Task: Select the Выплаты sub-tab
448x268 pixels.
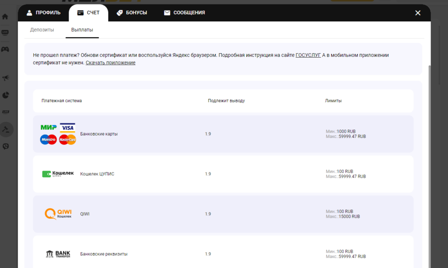Action: point(82,30)
